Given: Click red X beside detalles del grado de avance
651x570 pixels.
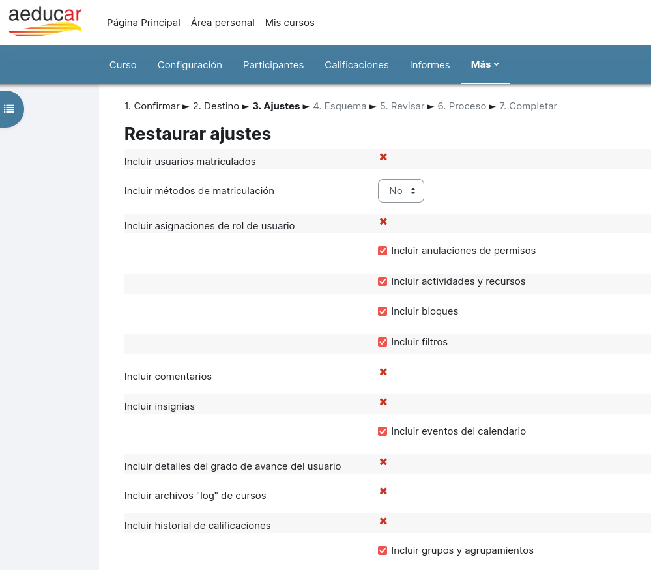Looking at the screenshot, I should [383, 462].
